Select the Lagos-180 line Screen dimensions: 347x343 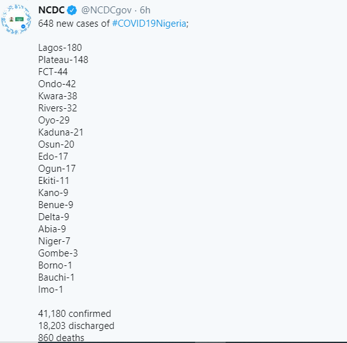click(x=60, y=48)
